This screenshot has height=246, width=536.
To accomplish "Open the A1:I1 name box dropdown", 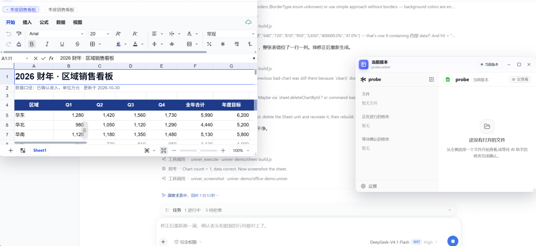I will coord(26,58).
